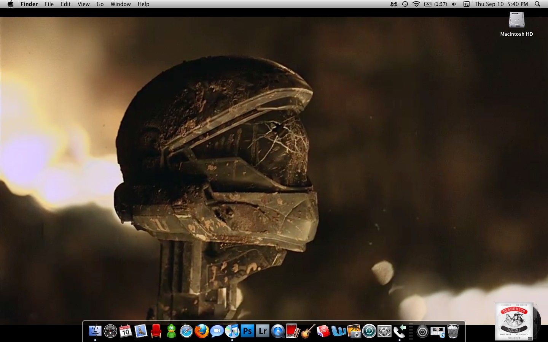Open the window alias icon beside Trash
The height and width of the screenshot is (342, 548).
[438, 332]
